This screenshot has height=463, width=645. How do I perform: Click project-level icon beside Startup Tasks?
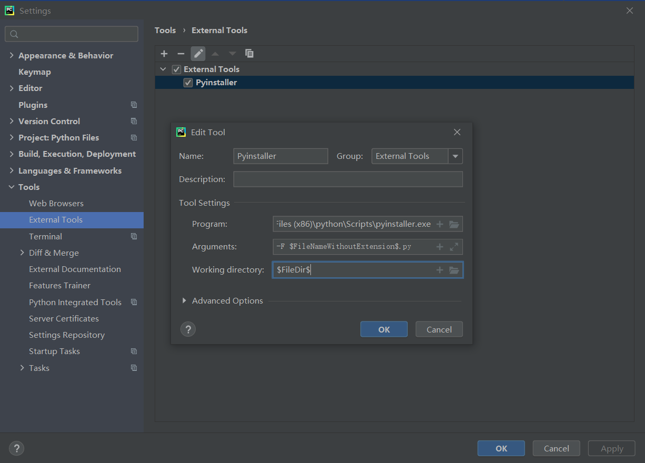134,351
